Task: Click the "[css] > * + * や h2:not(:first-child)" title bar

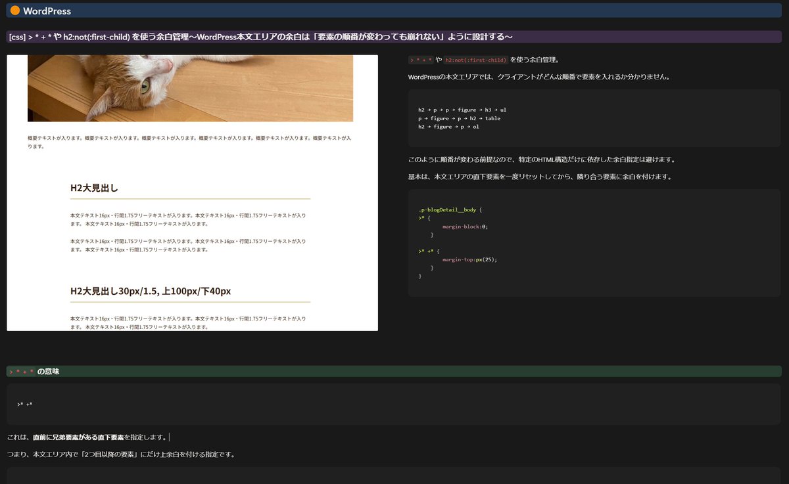Action: [394, 37]
